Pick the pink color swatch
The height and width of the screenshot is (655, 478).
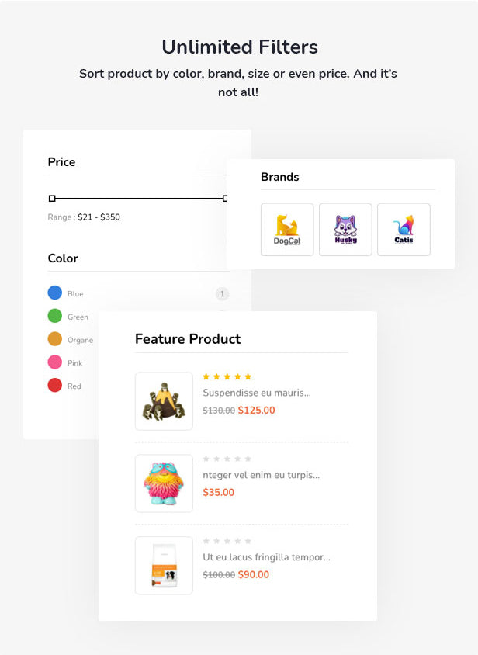(55, 362)
